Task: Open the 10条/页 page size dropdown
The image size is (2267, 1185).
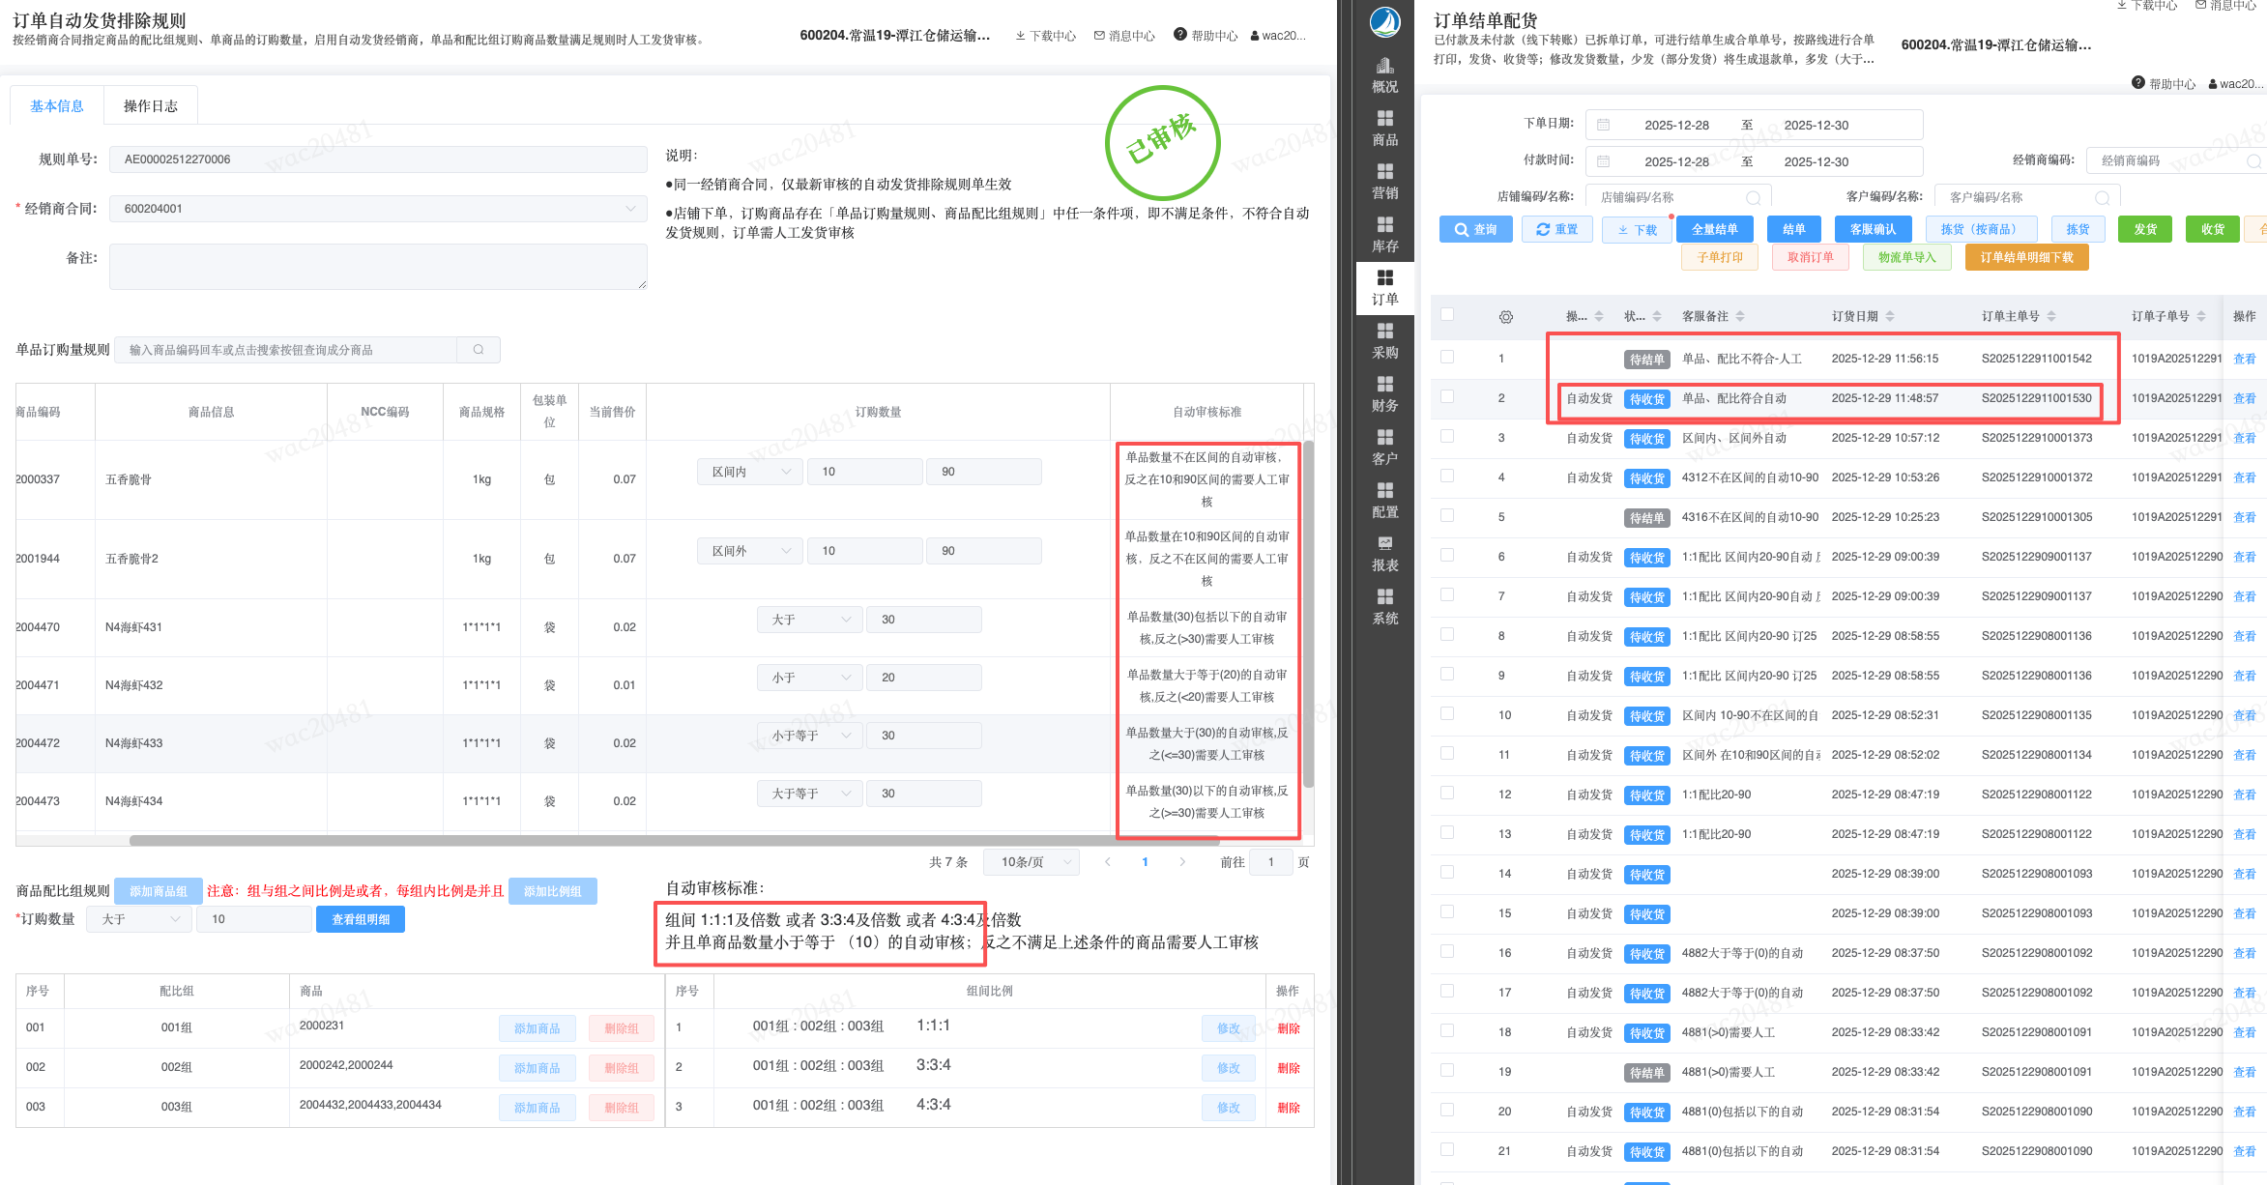Action: 1032,862
